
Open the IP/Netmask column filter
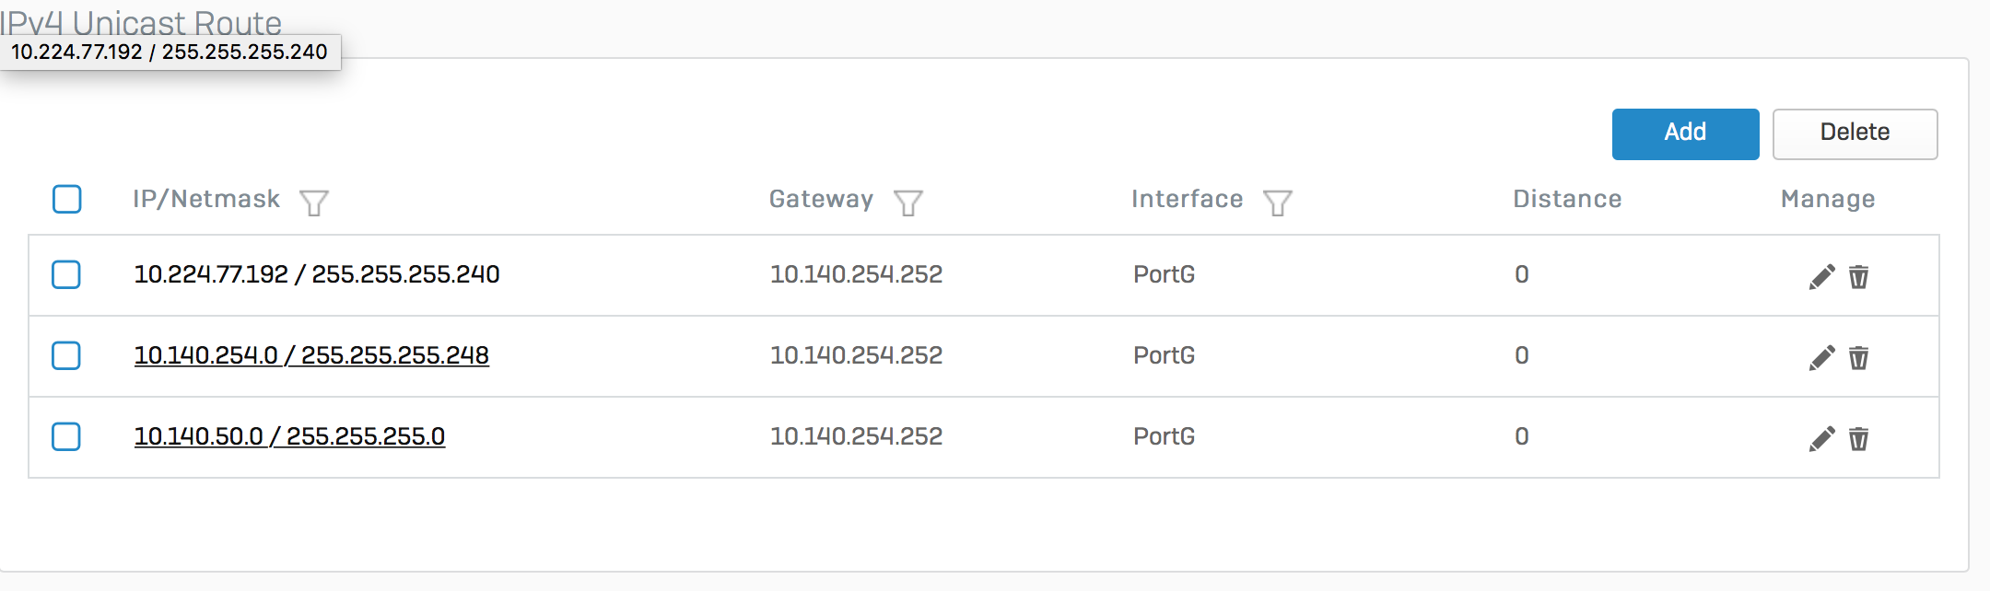point(314,202)
